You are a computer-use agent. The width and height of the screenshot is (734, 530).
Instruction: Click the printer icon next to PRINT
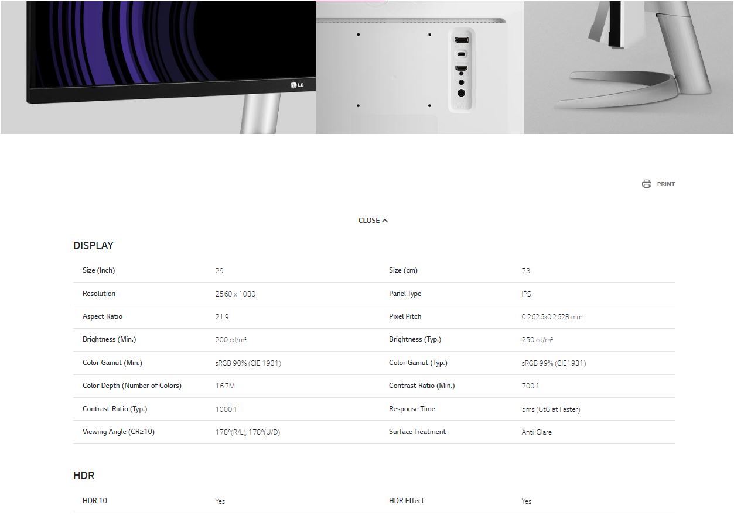coord(647,184)
